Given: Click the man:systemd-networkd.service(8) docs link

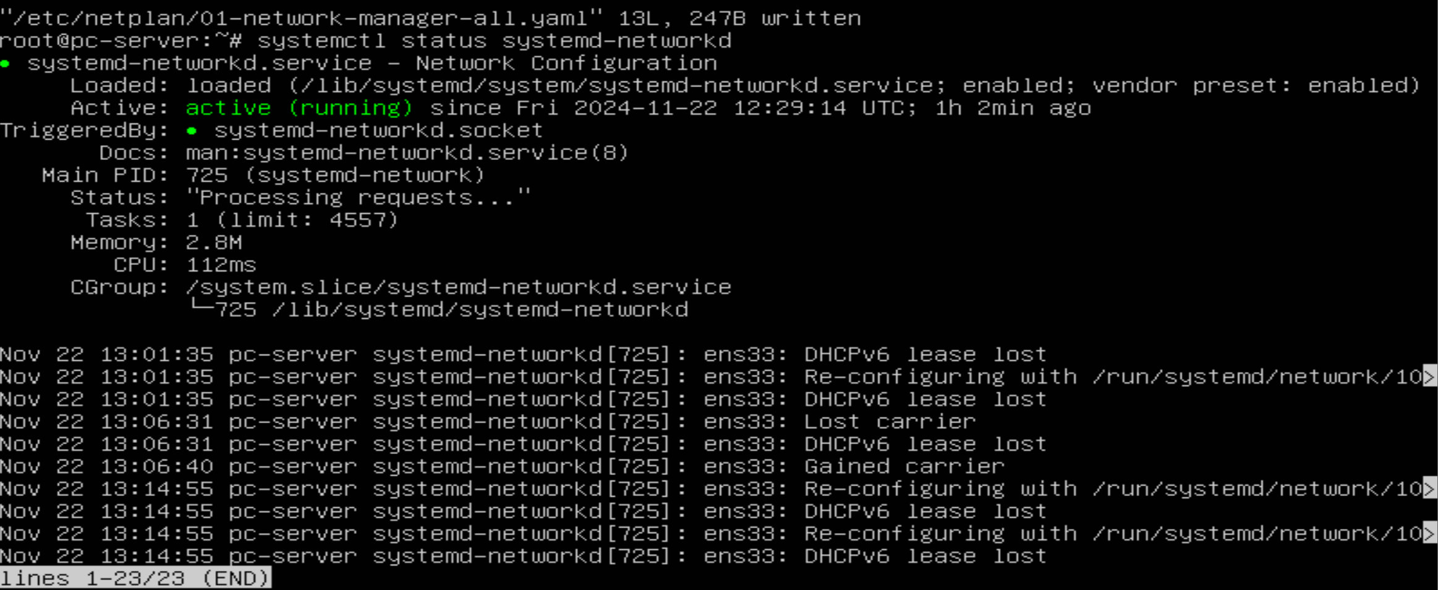Looking at the screenshot, I should 407,153.
